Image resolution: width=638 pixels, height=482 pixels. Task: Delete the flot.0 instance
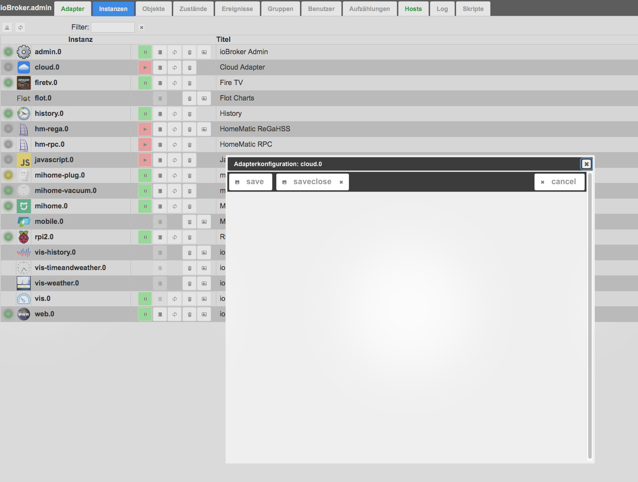click(189, 98)
